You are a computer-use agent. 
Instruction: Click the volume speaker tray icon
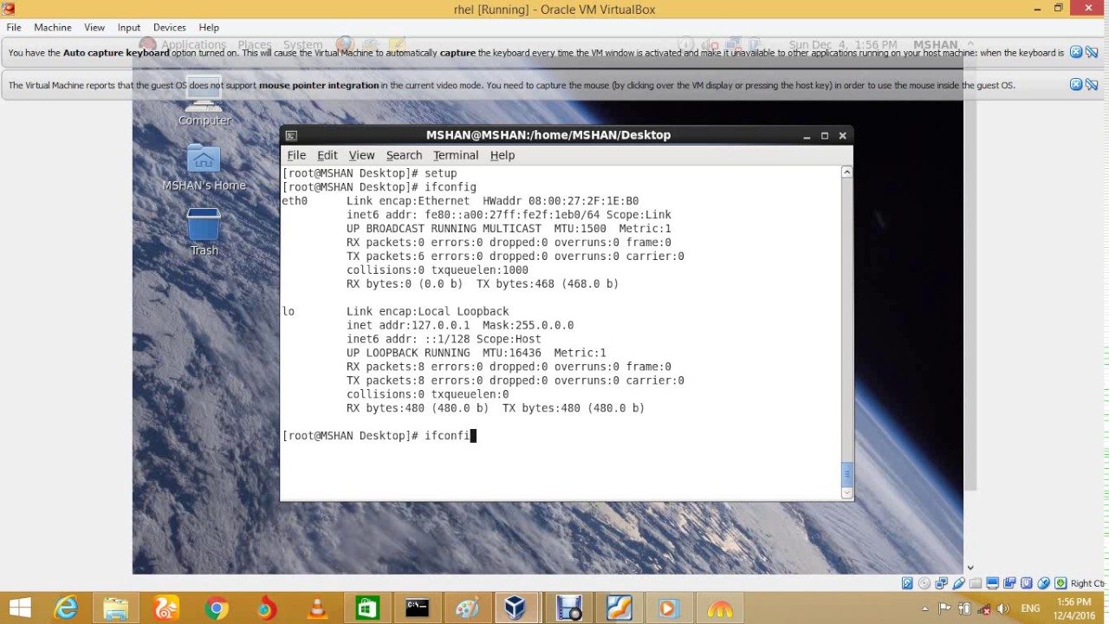click(1003, 608)
